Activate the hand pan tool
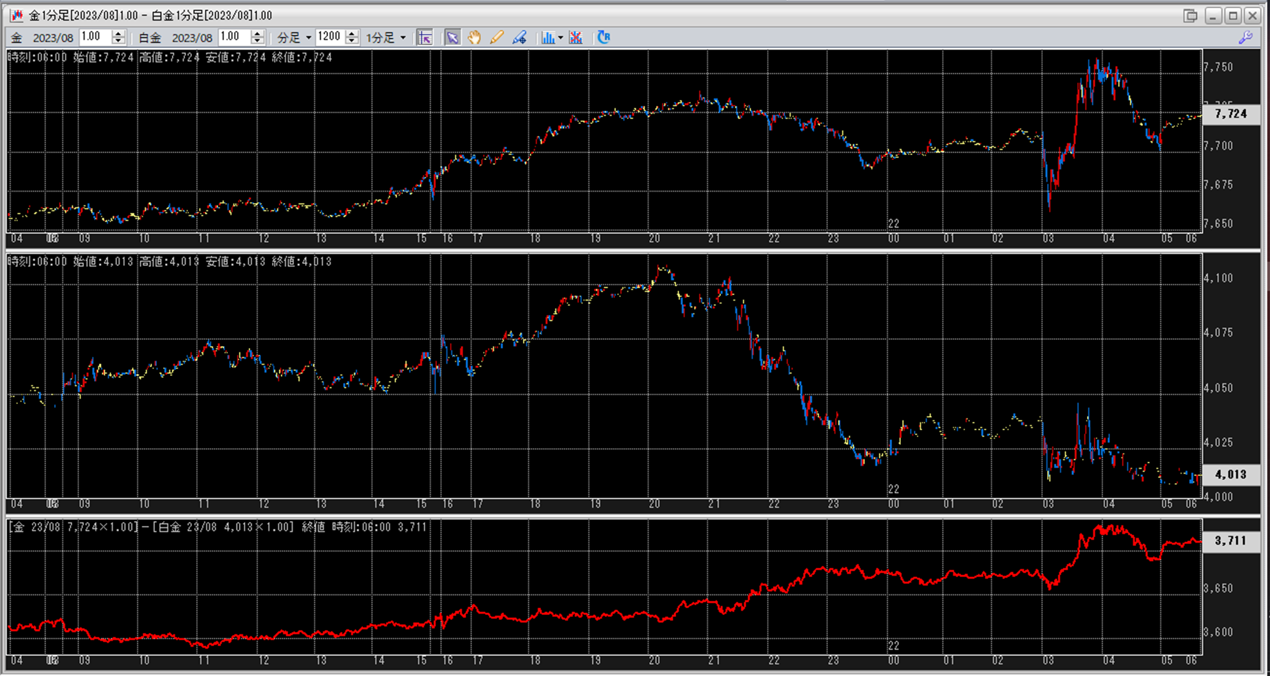1270x676 pixels. point(474,37)
